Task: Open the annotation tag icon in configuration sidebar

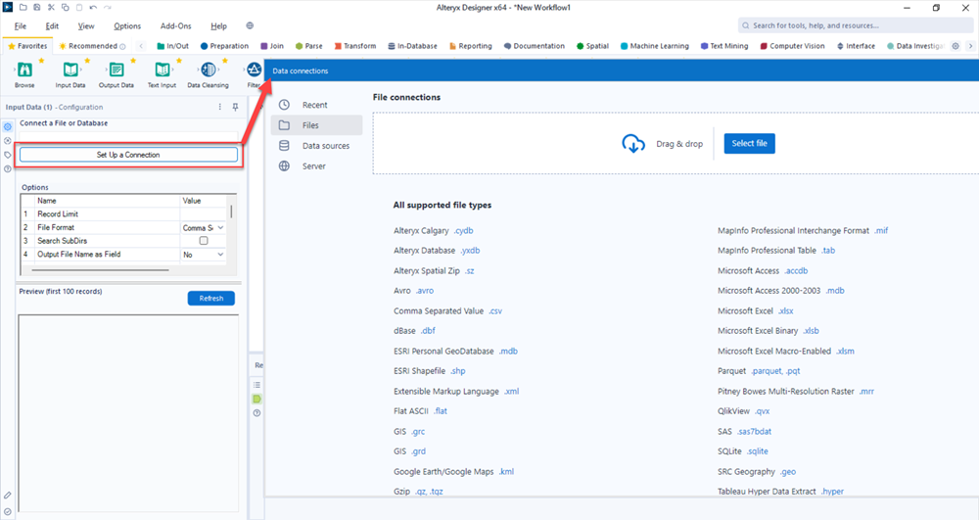Action: tap(8, 155)
